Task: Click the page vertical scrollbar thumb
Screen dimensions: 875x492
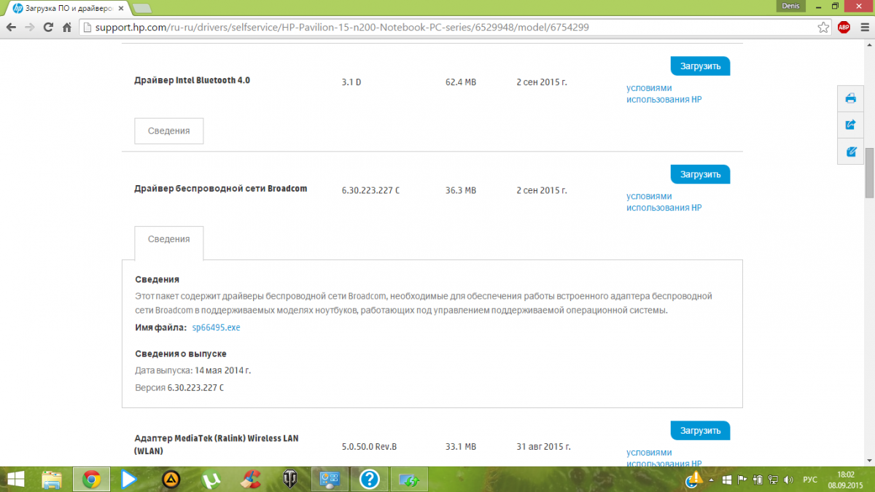Action: pos(869,172)
